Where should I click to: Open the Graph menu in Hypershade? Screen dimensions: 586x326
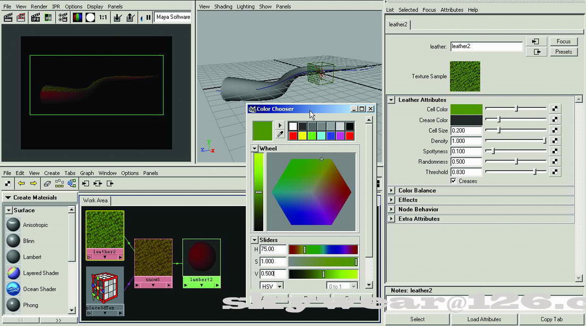[x=87, y=173]
